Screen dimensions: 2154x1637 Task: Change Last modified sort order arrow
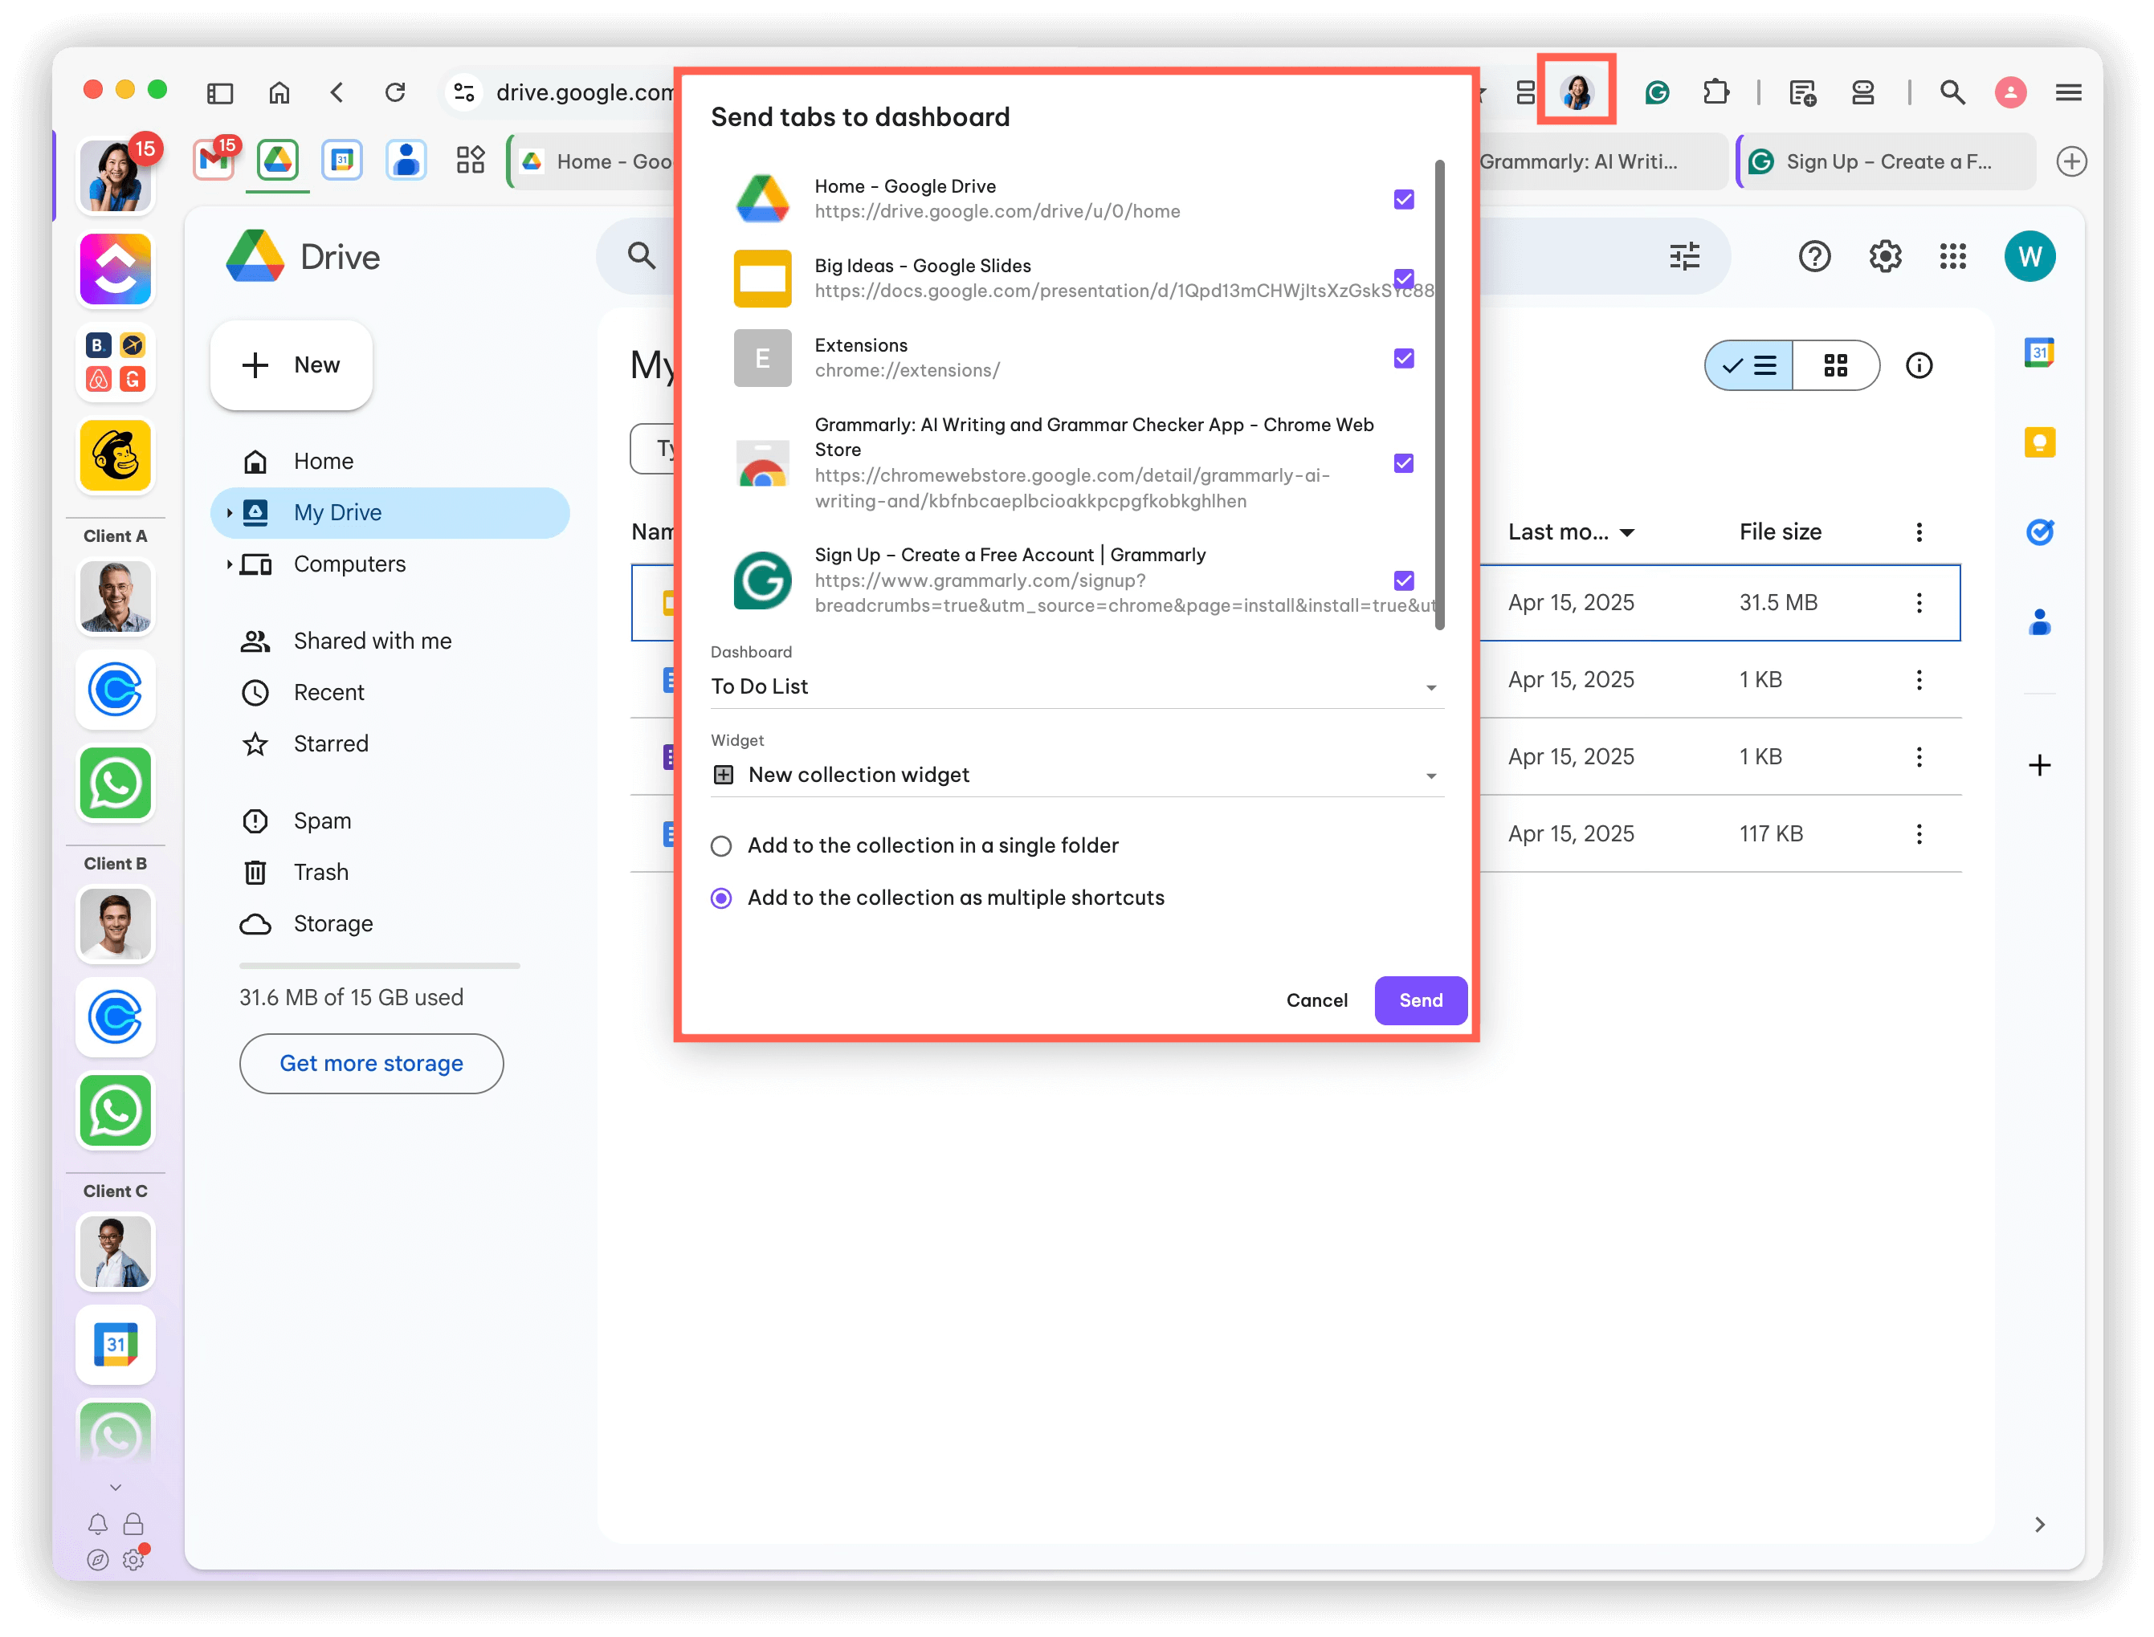1626,533
